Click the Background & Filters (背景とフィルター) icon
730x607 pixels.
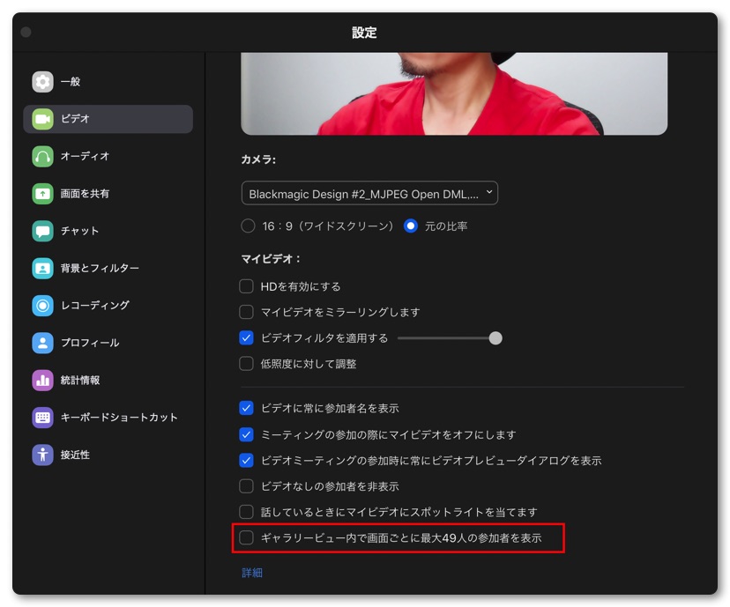(x=42, y=269)
